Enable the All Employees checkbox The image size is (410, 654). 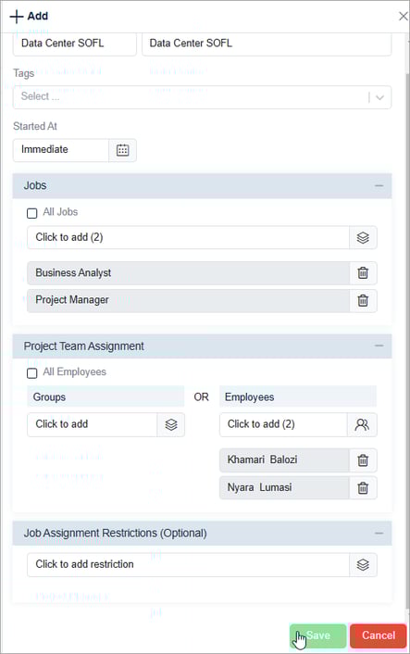point(32,373)
